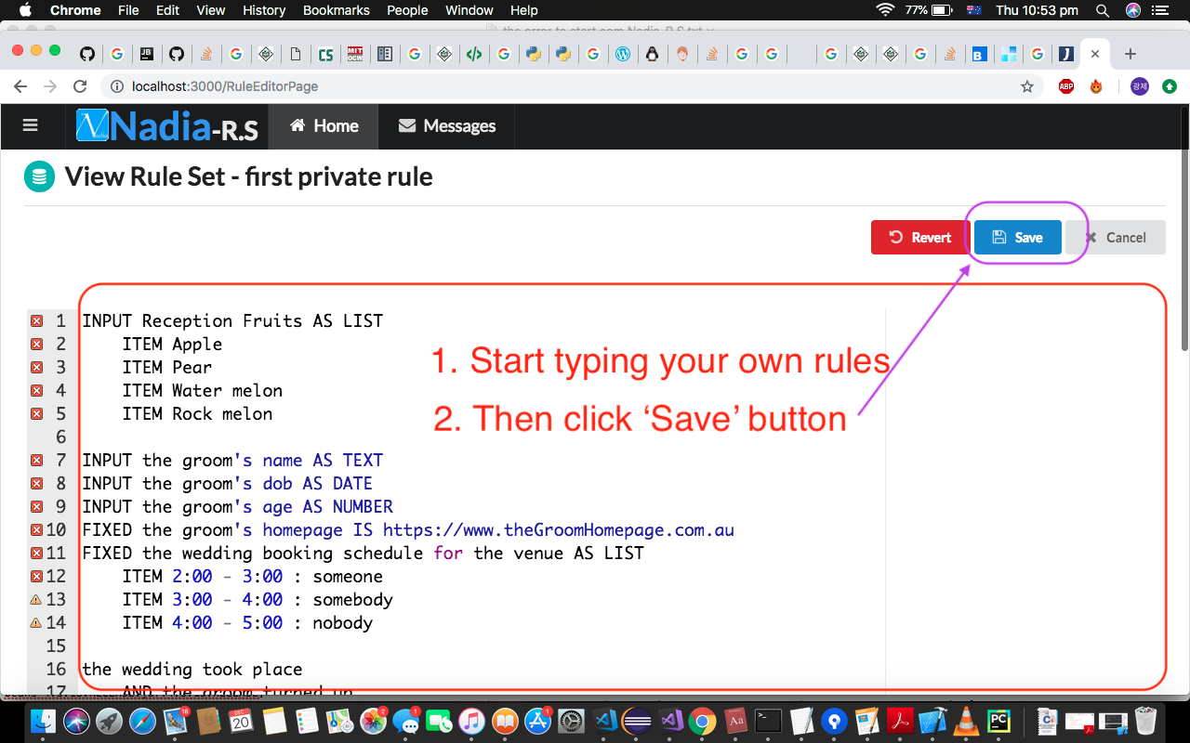Revert the rule set changes

coord(920,237)
